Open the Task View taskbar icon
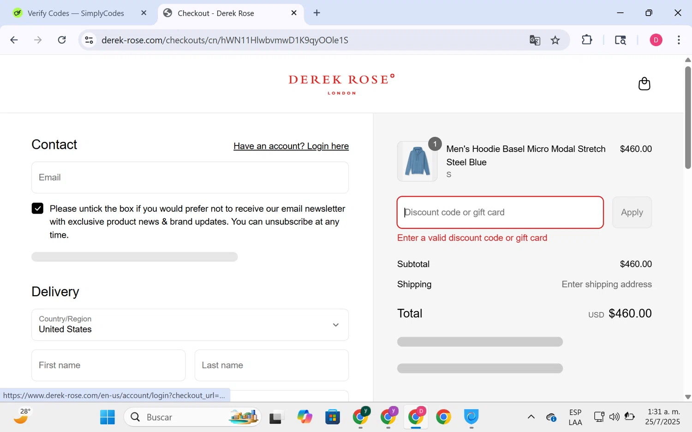 tap(276, 417)
